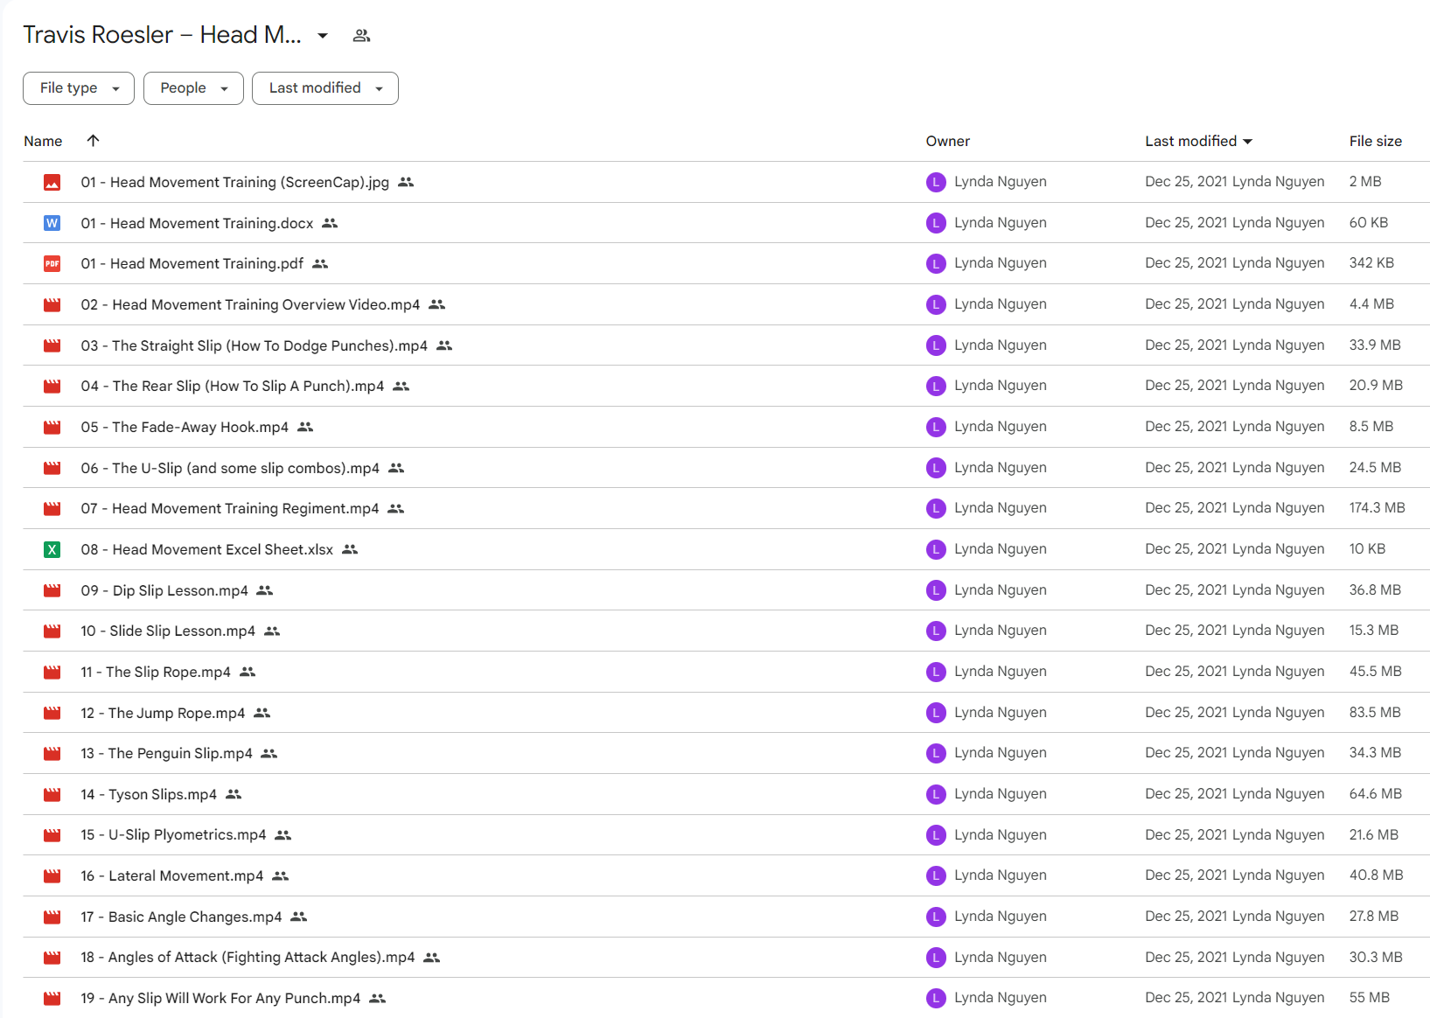The width and height of the screenshot is (1430, 1018).
Task: Open 01 - Head Movement Training.docx
Action: 197,224
